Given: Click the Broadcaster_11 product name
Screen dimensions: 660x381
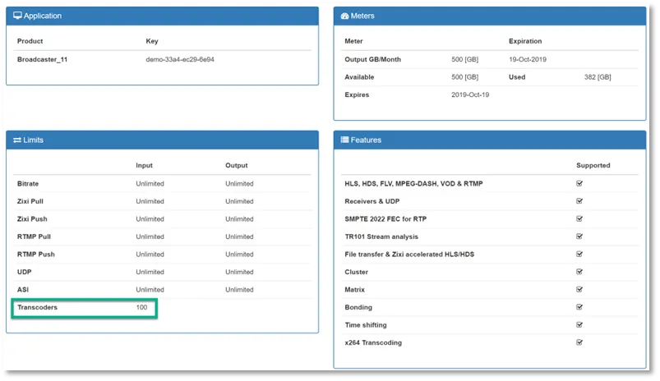Looking at the screenshot, I should click(42, 59).
